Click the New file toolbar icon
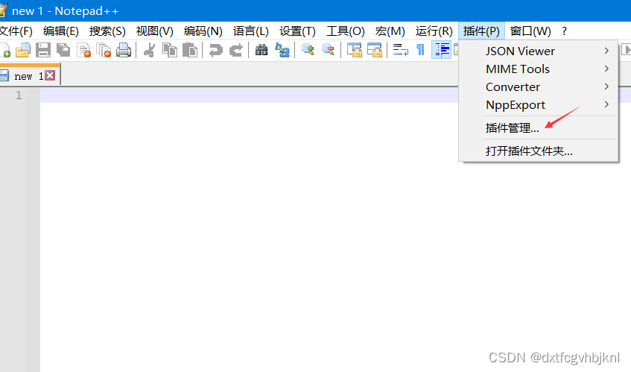The width and height of the screenshot is (631, 372). 4,51
